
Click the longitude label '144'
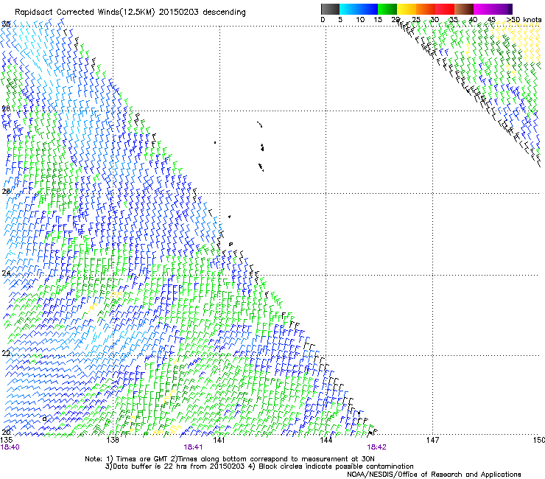326,441
